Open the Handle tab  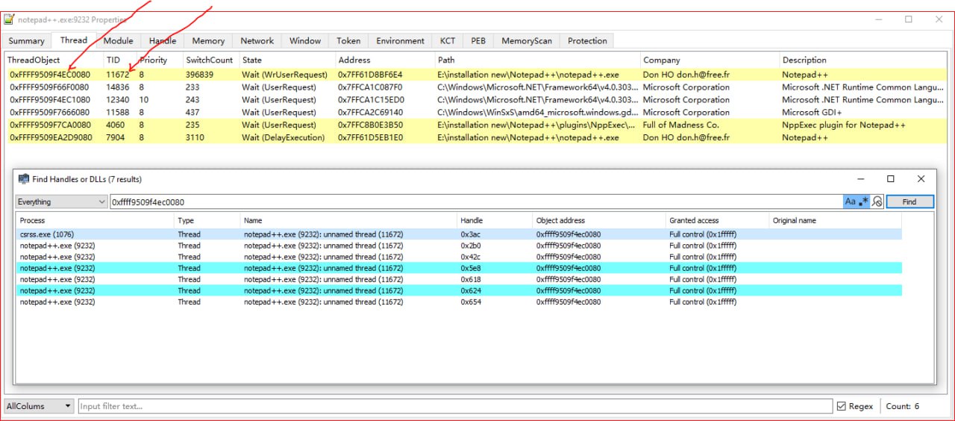[x=163, y=41]
